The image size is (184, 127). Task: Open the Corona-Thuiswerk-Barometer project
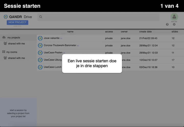[x=60, y=45]
